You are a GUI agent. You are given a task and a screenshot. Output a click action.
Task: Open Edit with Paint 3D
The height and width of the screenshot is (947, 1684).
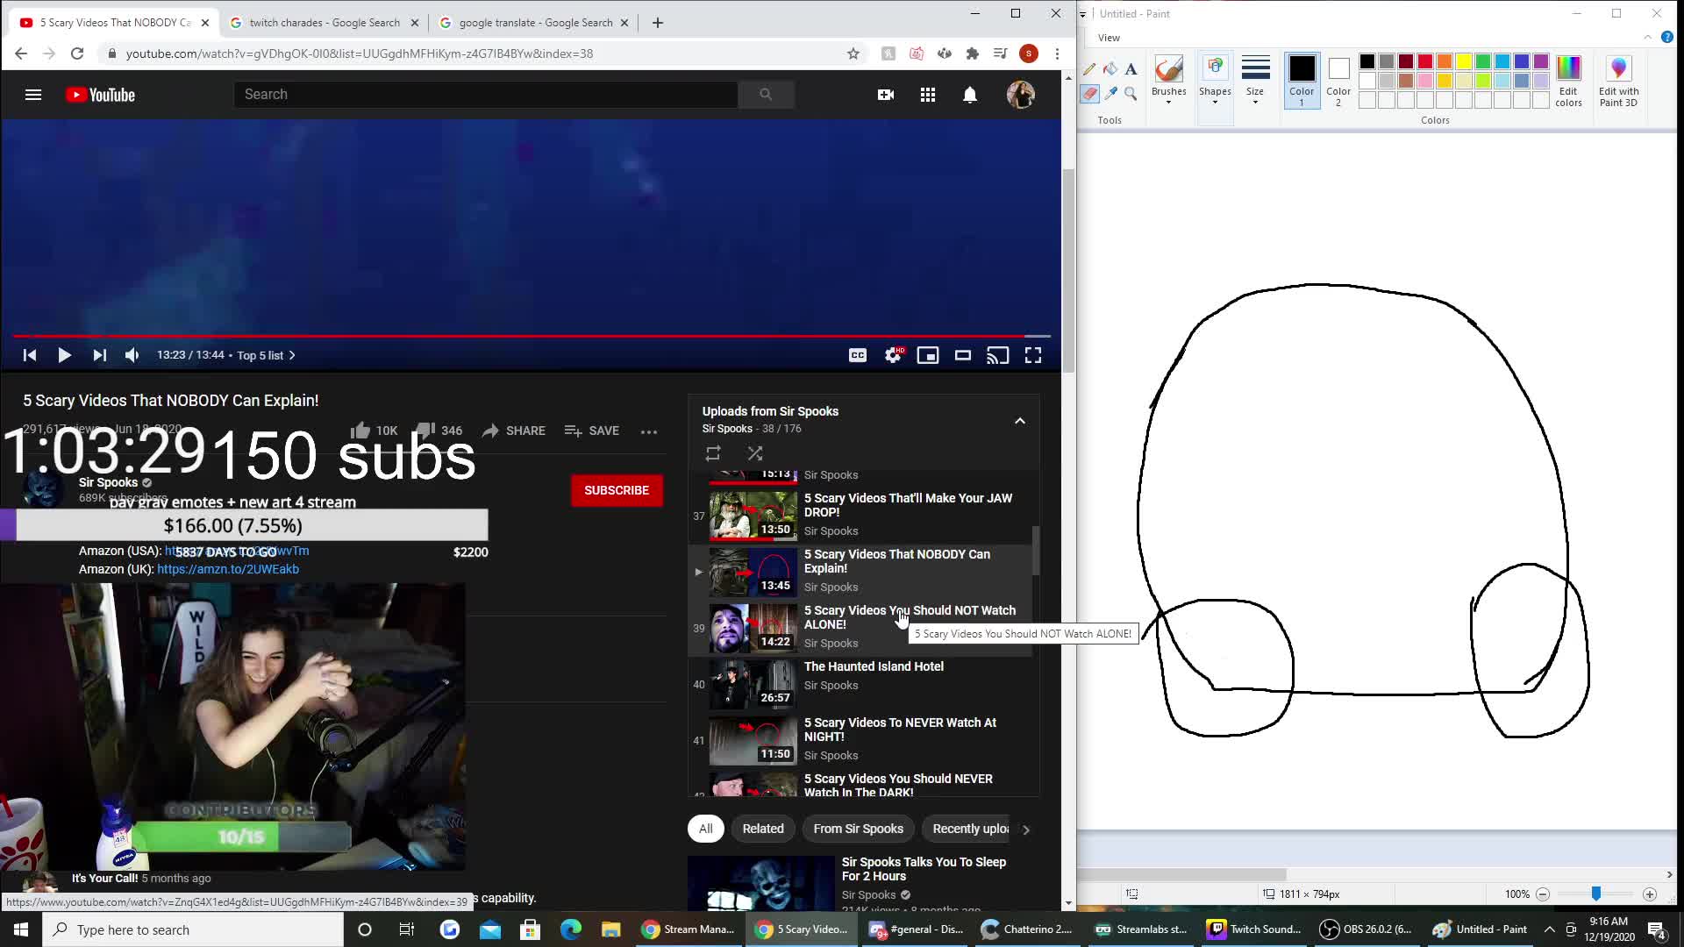coord(1618,81)
